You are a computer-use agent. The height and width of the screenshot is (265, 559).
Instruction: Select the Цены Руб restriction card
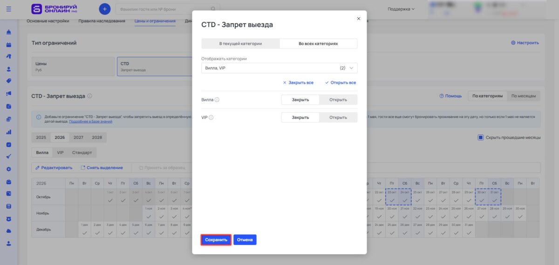tap(73, 66)
